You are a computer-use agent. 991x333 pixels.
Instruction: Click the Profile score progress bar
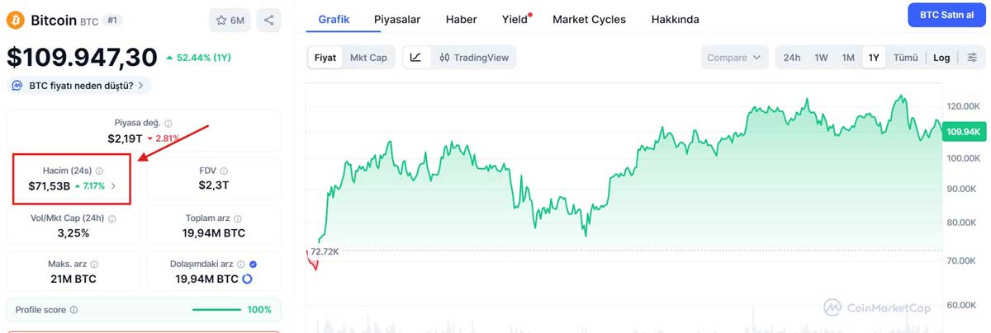(x=216, y=310)
